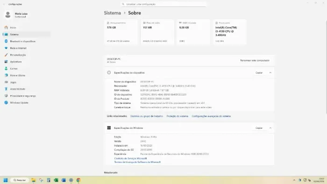Click the taskbar clock and date

[319, 180]
